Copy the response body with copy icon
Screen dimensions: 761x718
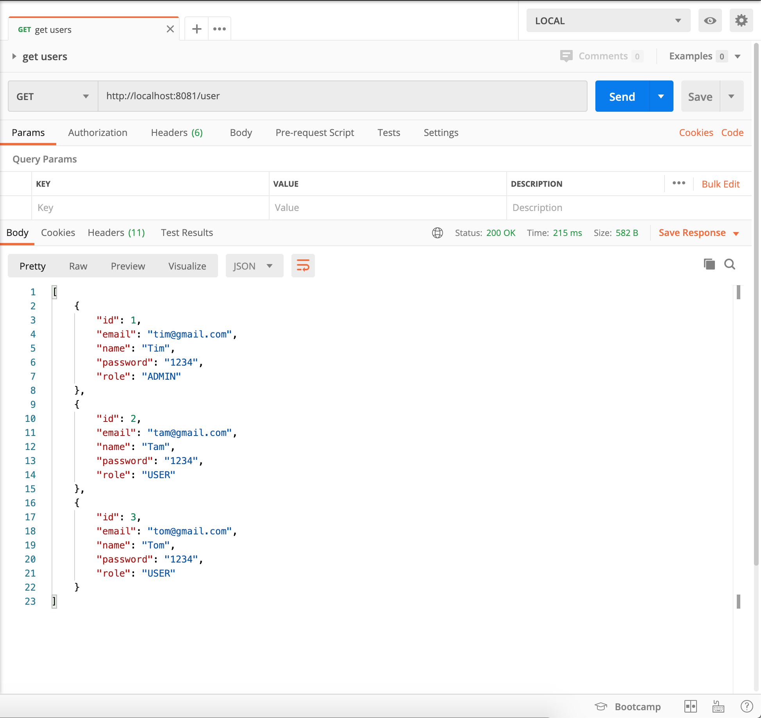tap(709, 264)
